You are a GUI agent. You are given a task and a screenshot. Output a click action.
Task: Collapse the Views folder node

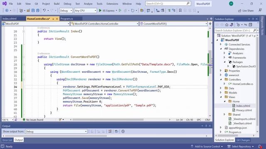point(221,97)
